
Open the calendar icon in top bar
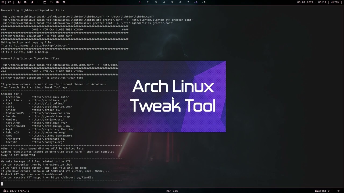point(45,2)
